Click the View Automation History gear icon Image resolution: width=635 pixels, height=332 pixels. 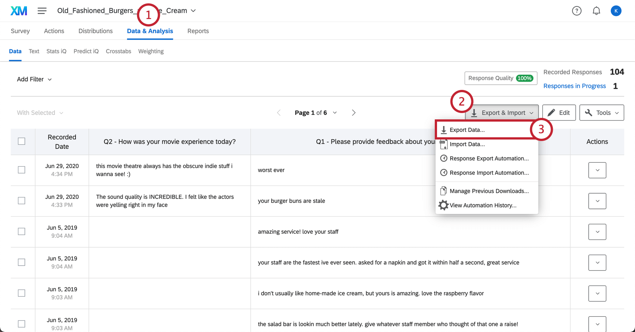tap(443, 205)
